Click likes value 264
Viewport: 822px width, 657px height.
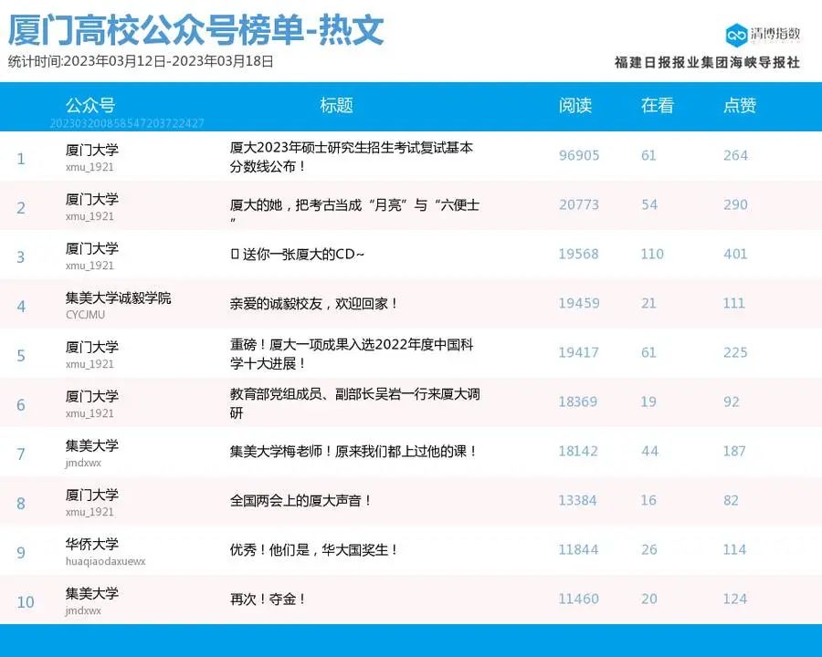[735, 156]
